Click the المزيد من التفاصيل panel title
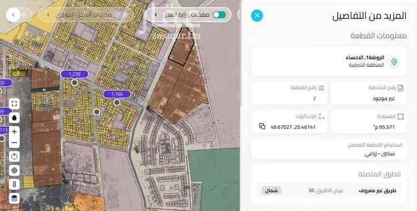The height and width of the screenshot is (211, 417). click(x=369, y=16)
